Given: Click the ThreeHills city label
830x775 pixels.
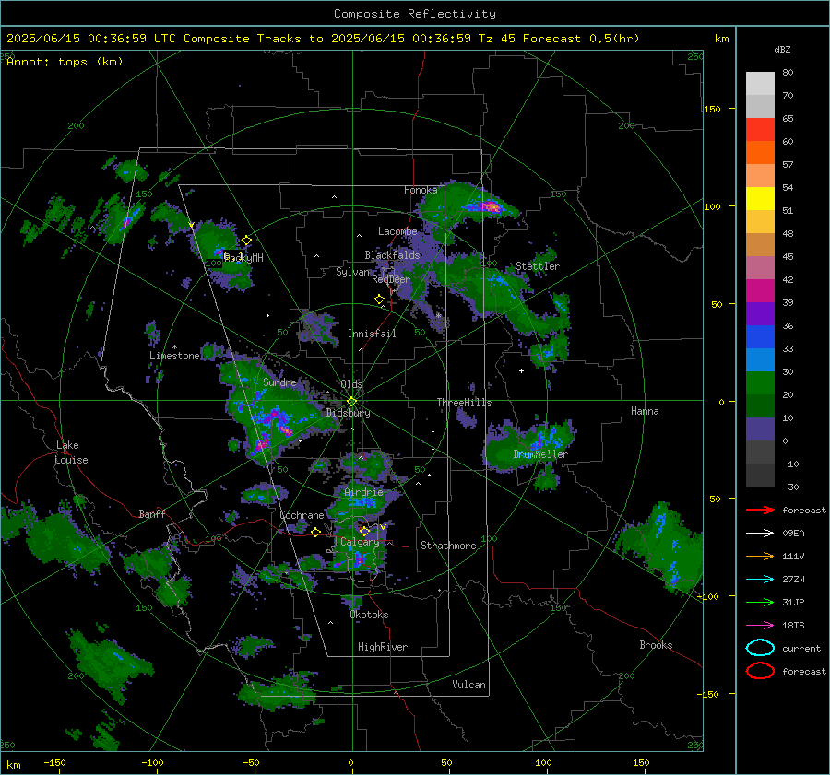Looking at the screenshot, I should (x=464, y=403).
